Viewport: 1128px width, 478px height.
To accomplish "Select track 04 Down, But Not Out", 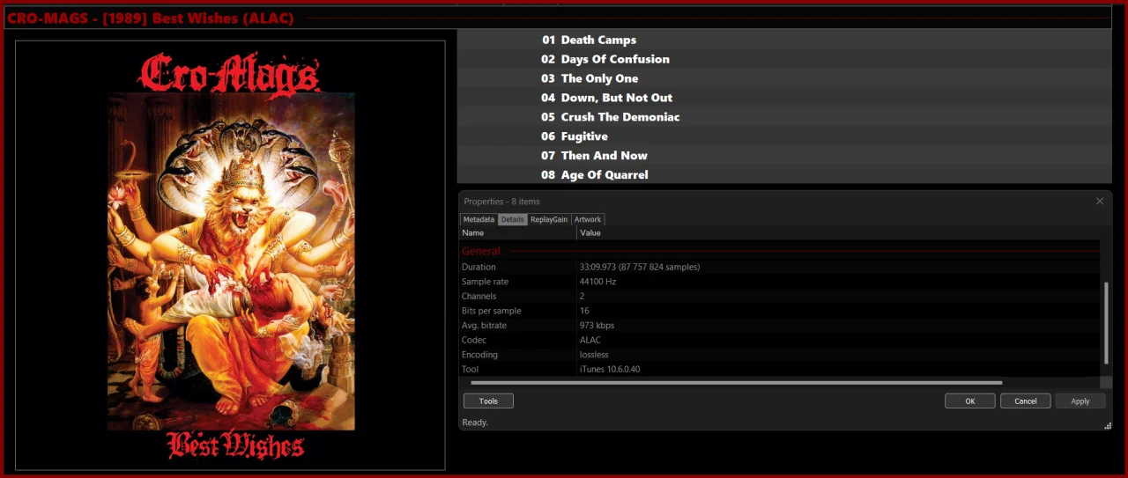I will click(x=784, y=98).
